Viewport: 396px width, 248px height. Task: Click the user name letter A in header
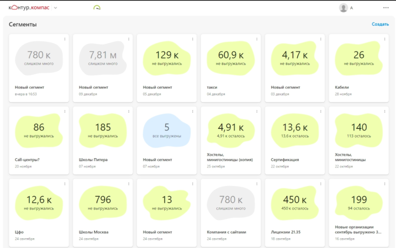tap(351, 8)
